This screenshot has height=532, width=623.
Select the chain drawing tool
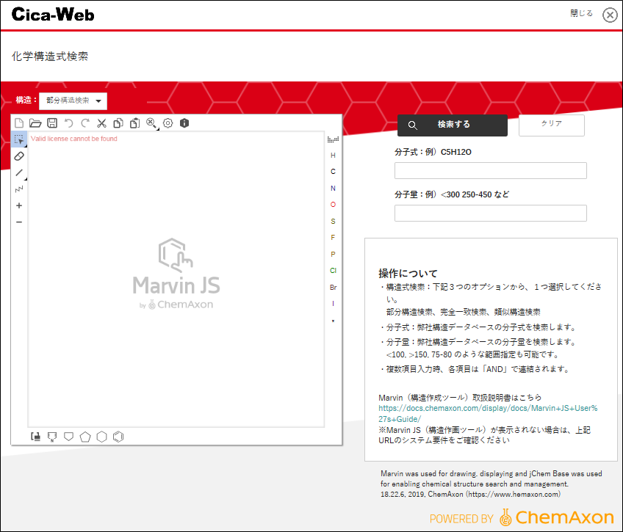point(19,189)
